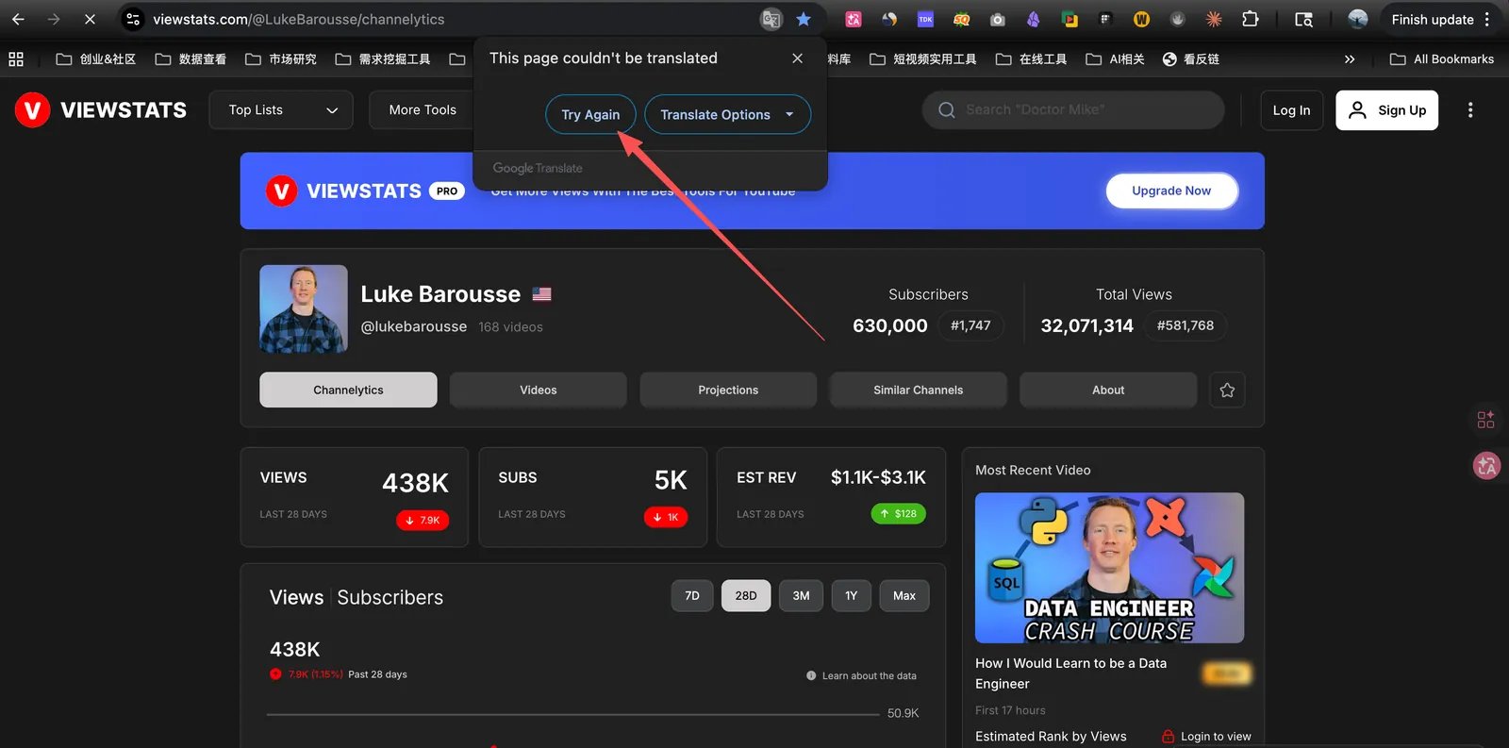1509x748 pixels.
Task: Click the pink floating translate icon
Action: tap(1486, 465)
